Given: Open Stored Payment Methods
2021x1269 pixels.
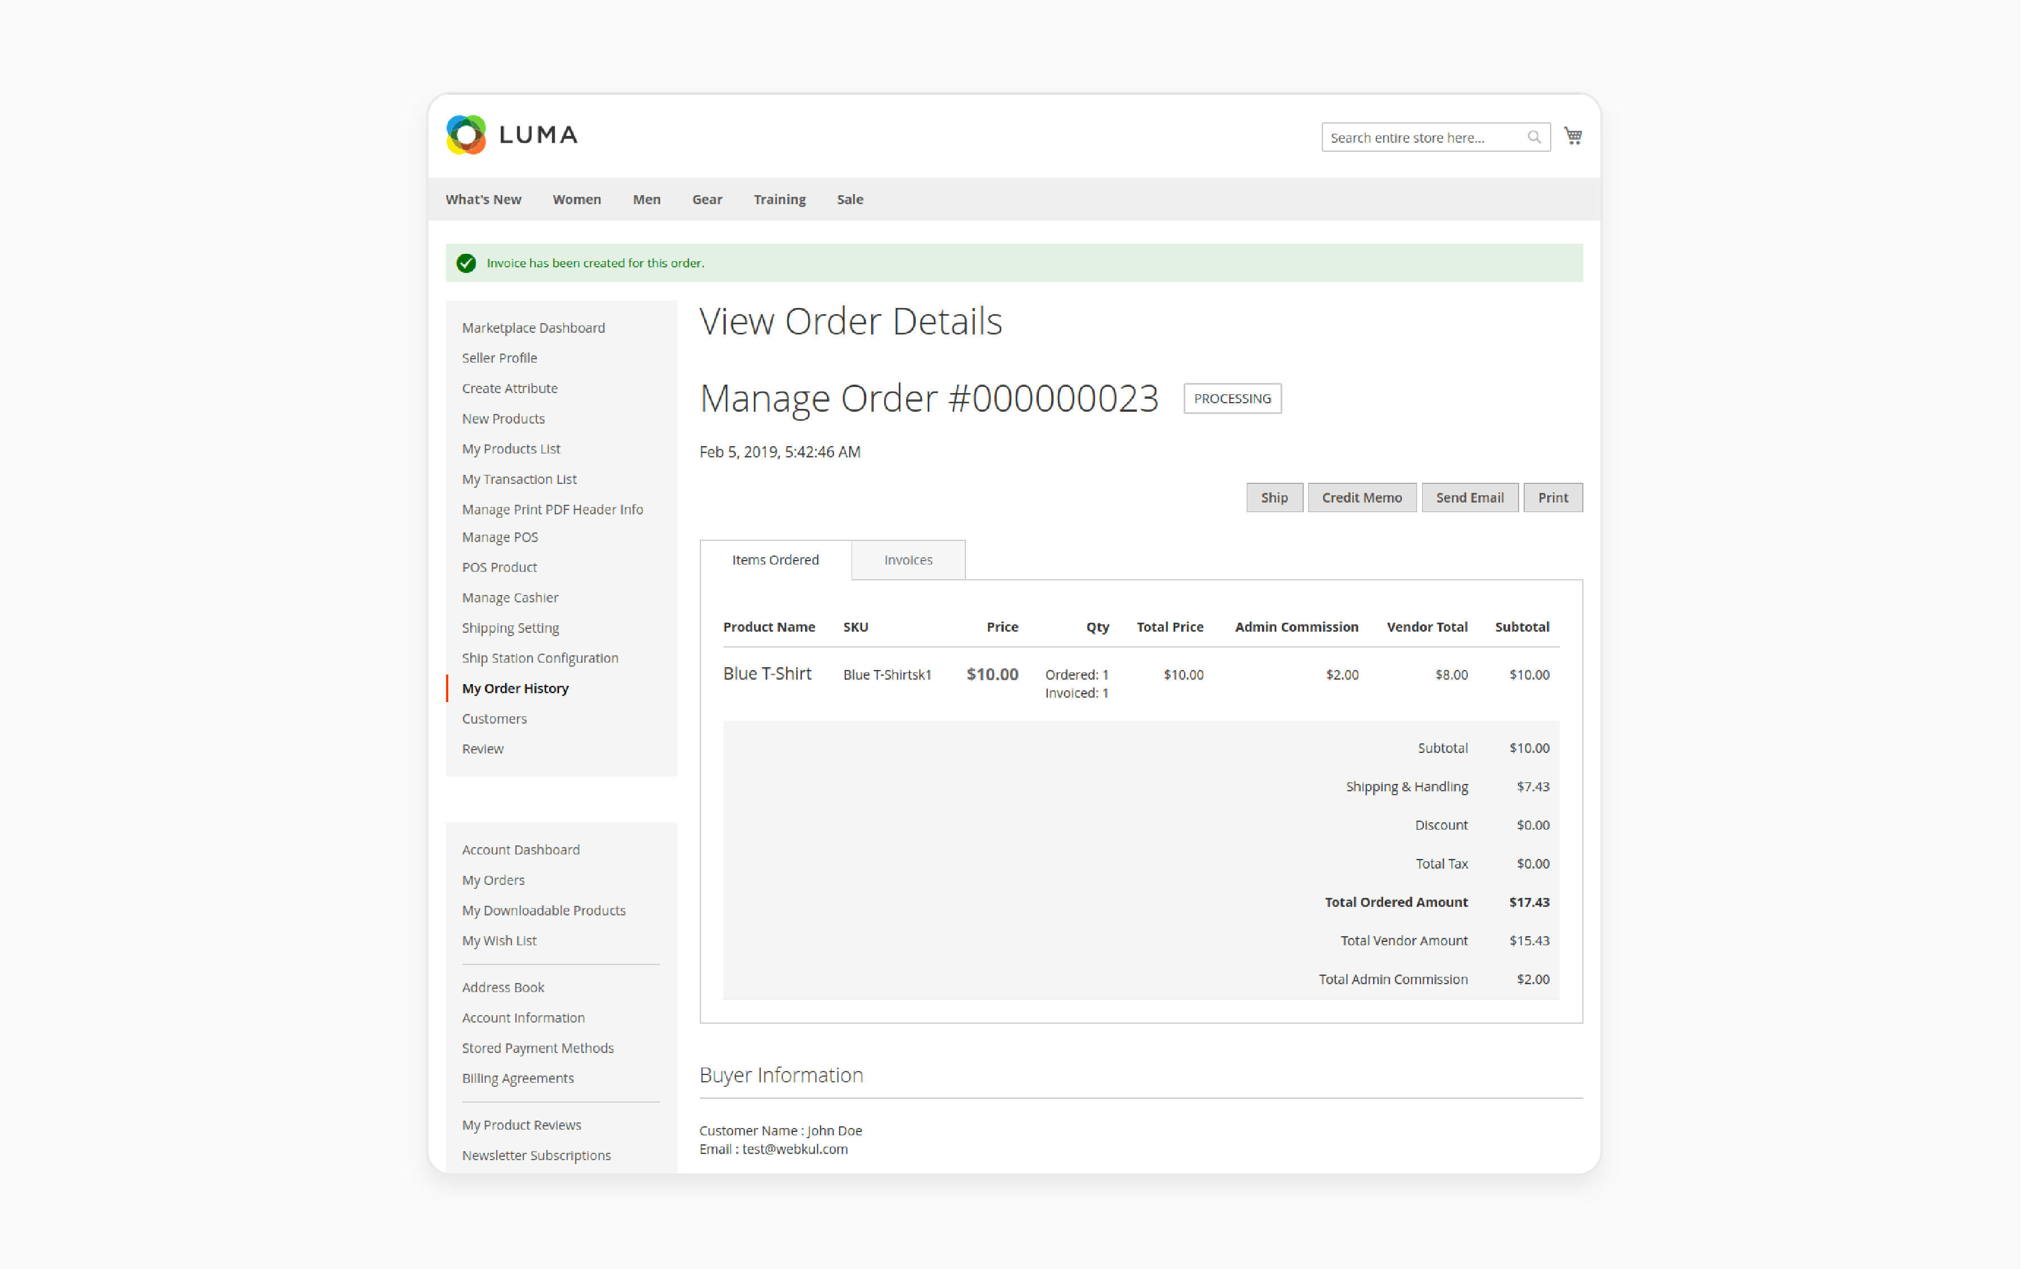Looking at the screenshot, I should click(x=538, y=1048).
